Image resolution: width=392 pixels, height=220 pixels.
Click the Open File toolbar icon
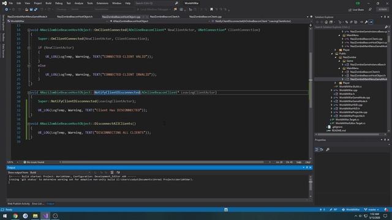(x=26, y=10)
